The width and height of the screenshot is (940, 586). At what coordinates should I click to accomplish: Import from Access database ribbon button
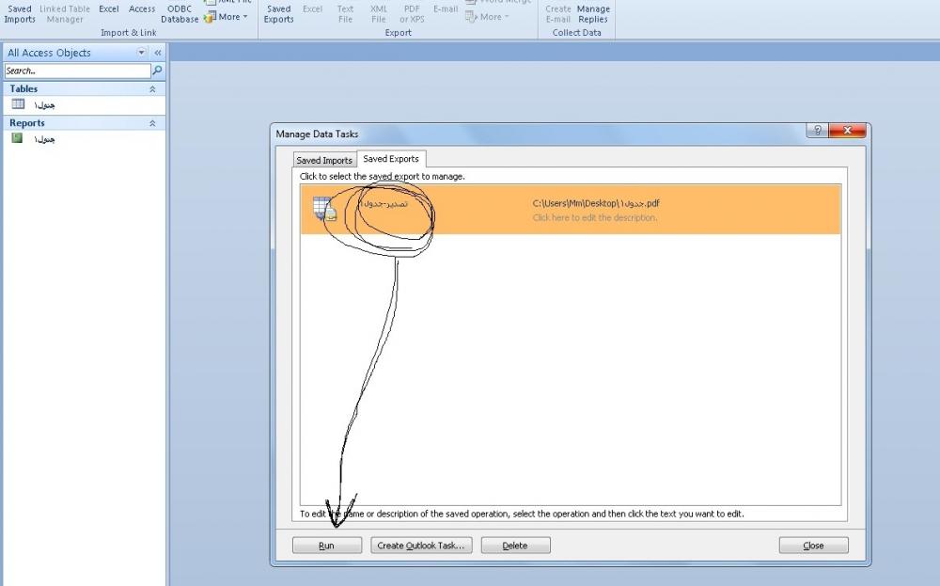142,9
